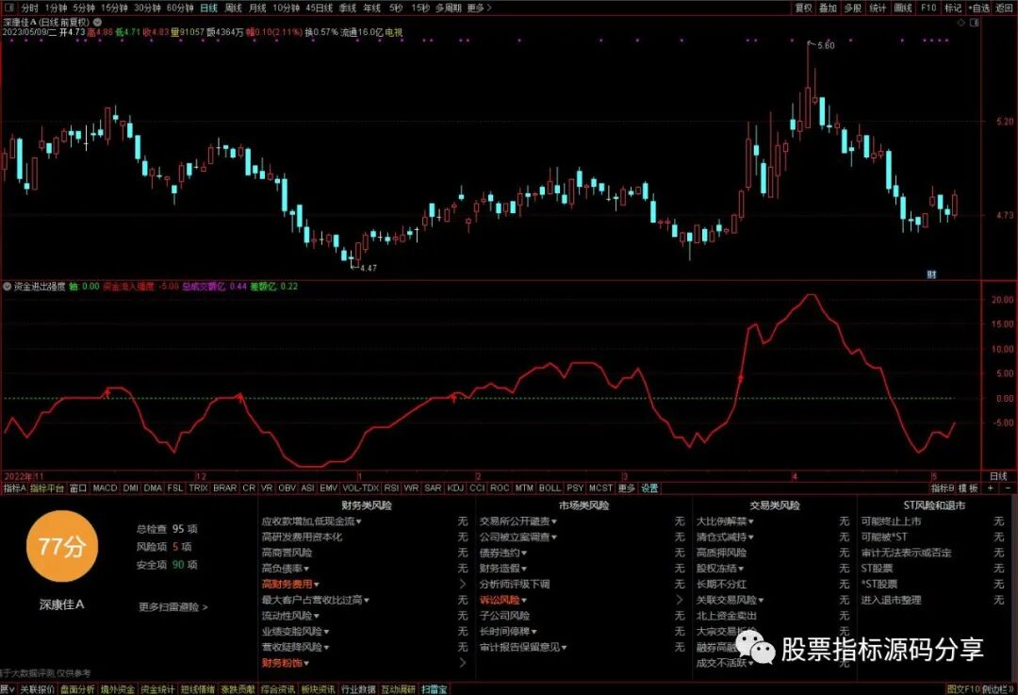The width and height of the screenshot is (1018, 695).
Task: Select the OBV indicator
Action: tap(287, 488)
